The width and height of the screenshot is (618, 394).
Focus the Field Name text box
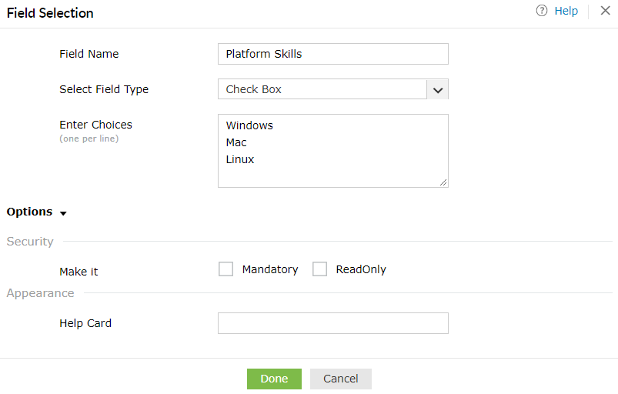pos(332,54)
